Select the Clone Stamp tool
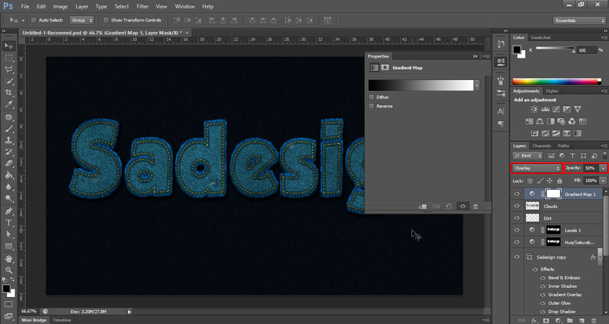 point(8,140)
